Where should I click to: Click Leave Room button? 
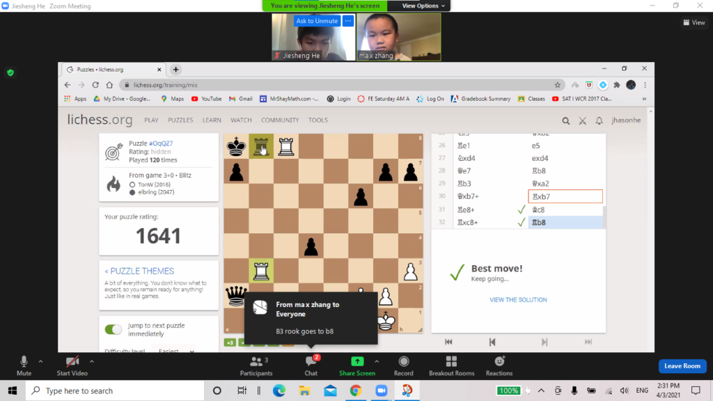(x=682, y=366)
